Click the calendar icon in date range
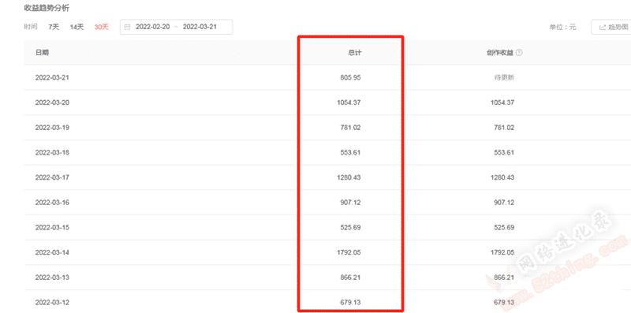 [x=128, y=27]
